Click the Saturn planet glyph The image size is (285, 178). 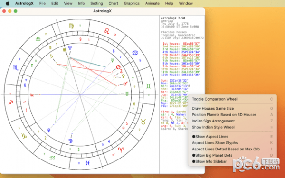coord(51,56)
